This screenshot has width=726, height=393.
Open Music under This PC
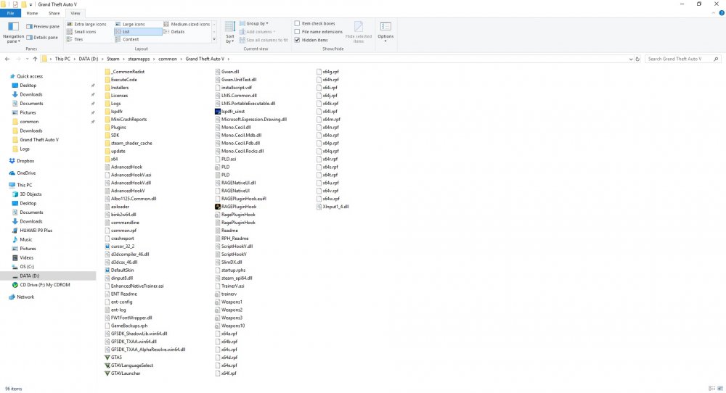[26, 239]
